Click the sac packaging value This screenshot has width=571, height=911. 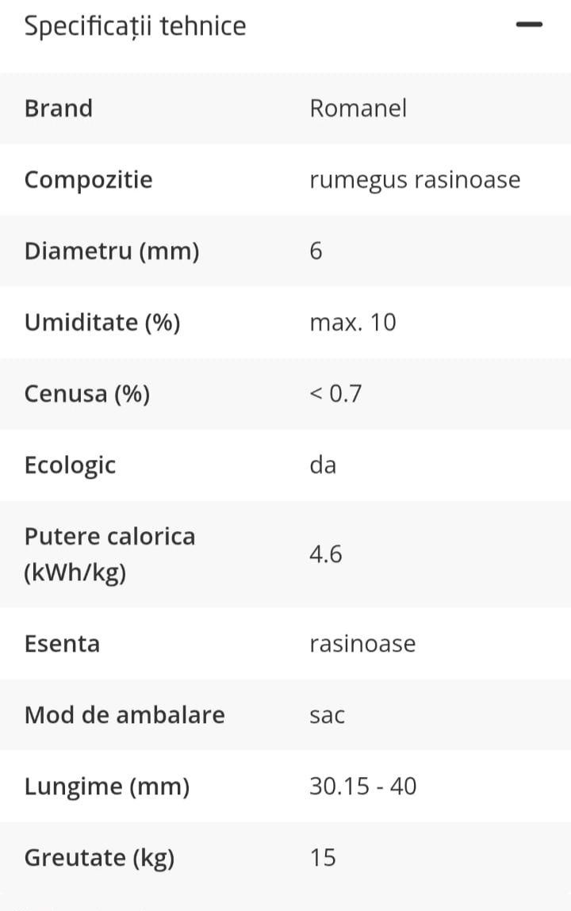tap(327, 716)
